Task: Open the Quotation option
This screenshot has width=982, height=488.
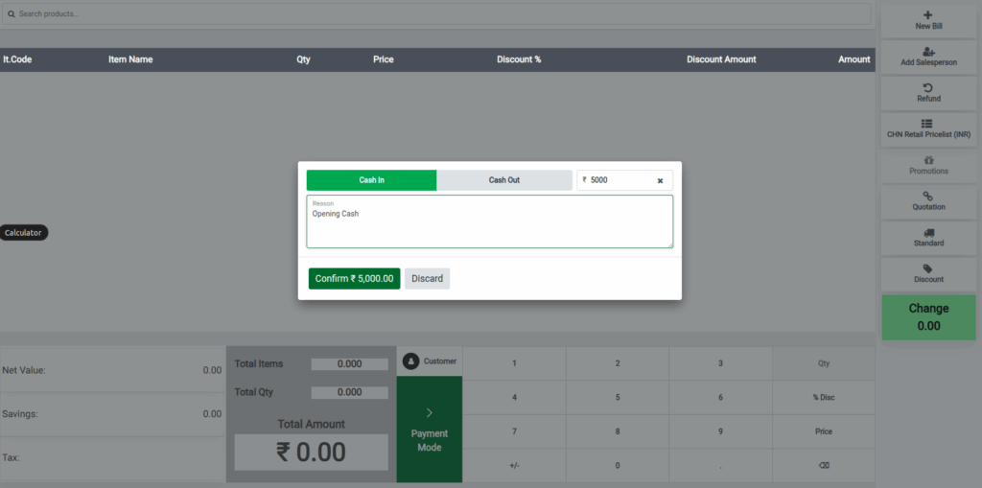Action: click(928, 201)
